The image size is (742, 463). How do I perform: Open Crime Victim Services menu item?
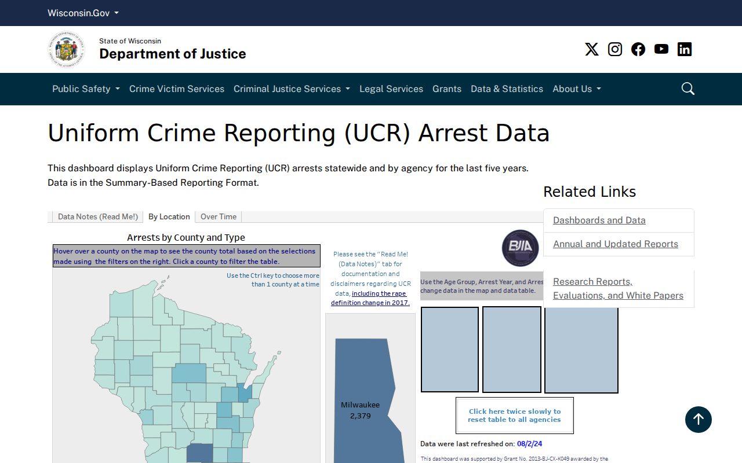click(x=177, y=89)
